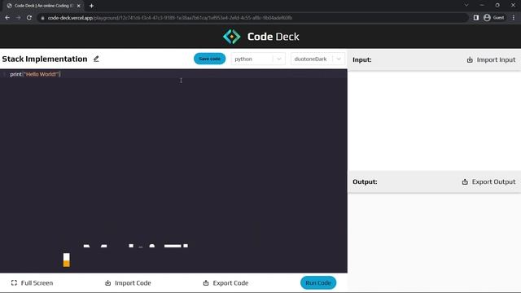The width and height of the screenshot is (521, 293).
Task: Click the Save code button
Action: pyautogui.click(x=210, y=59)
